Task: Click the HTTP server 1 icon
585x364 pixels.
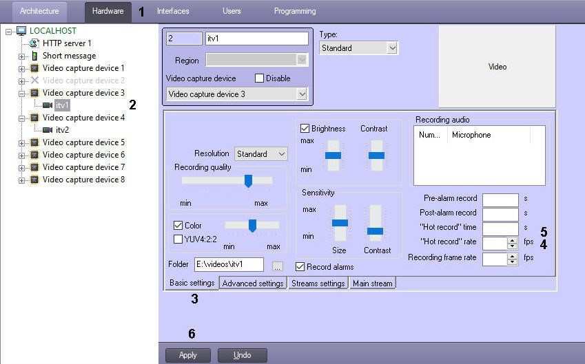Action: [34, 43]
